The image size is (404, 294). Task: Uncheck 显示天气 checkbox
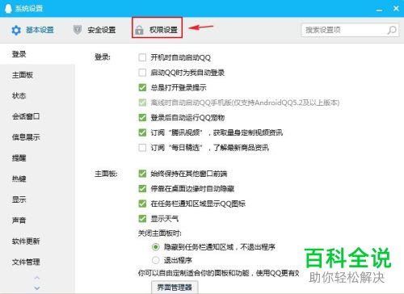pos(142,219)
